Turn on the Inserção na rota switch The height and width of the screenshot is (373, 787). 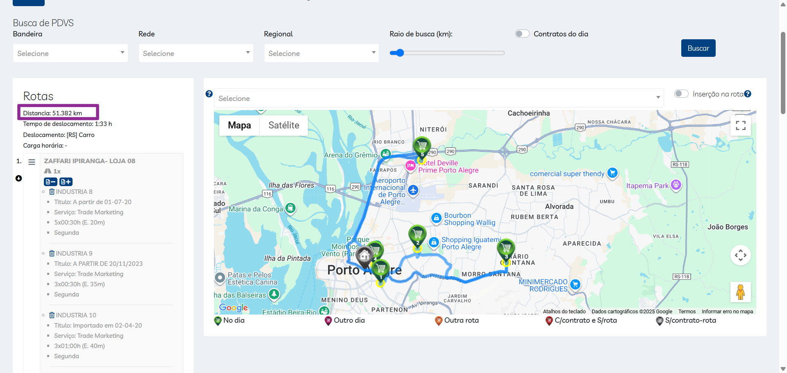click(x=681, y=94)
